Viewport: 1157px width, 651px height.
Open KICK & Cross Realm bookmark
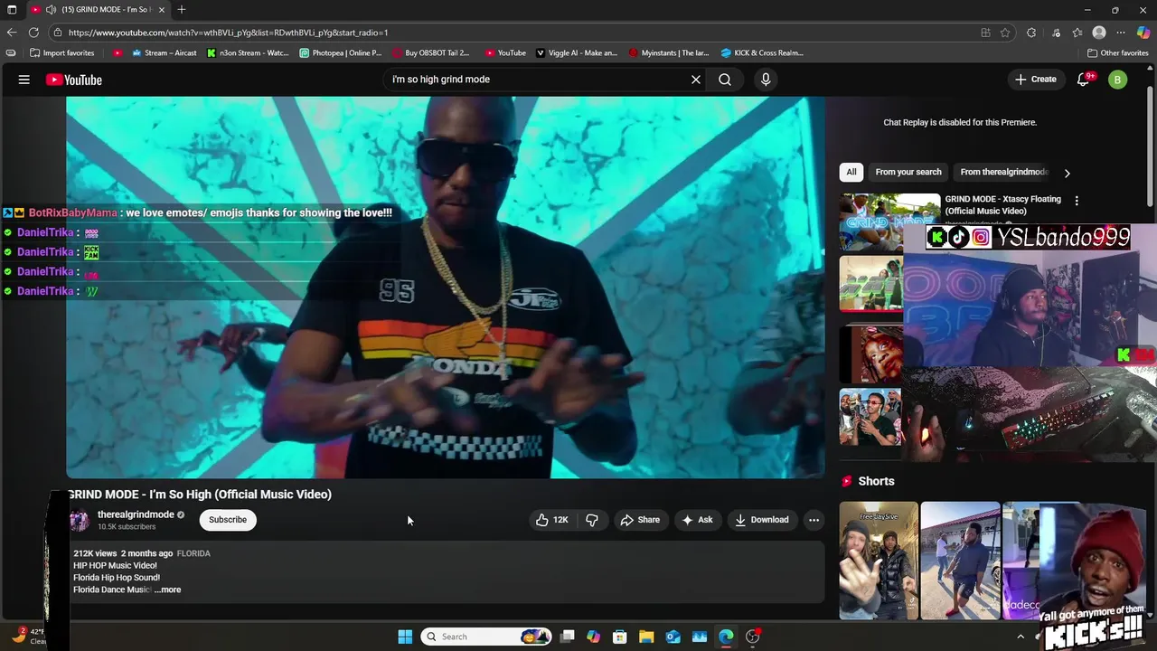[762, 52]
